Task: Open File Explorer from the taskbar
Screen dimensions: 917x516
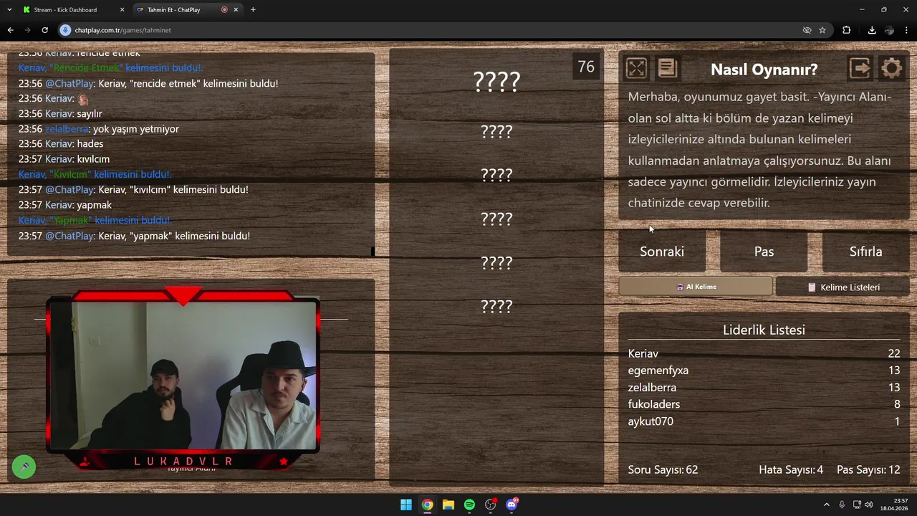Action: pyautogui.click(x=448, y=505)
